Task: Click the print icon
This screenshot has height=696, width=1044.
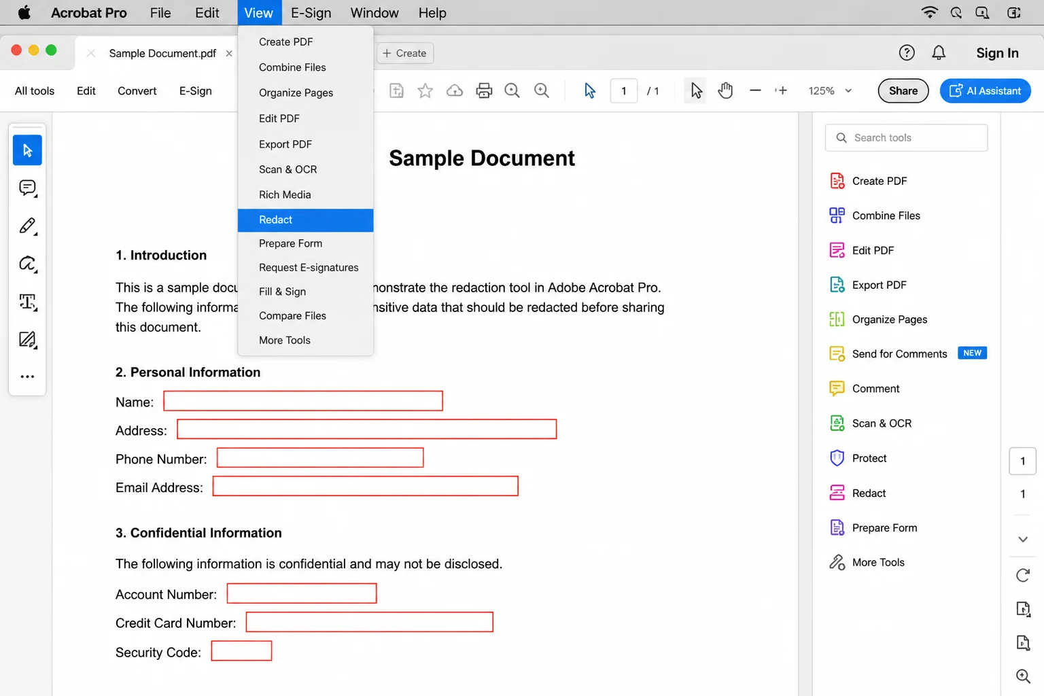Action: click(x=484, y=90)
